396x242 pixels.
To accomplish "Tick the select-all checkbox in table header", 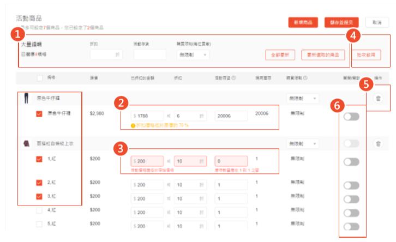I will tap(39, 78).
